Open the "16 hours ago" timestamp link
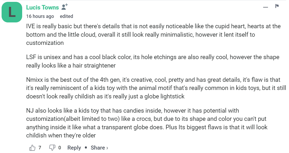 40,16
